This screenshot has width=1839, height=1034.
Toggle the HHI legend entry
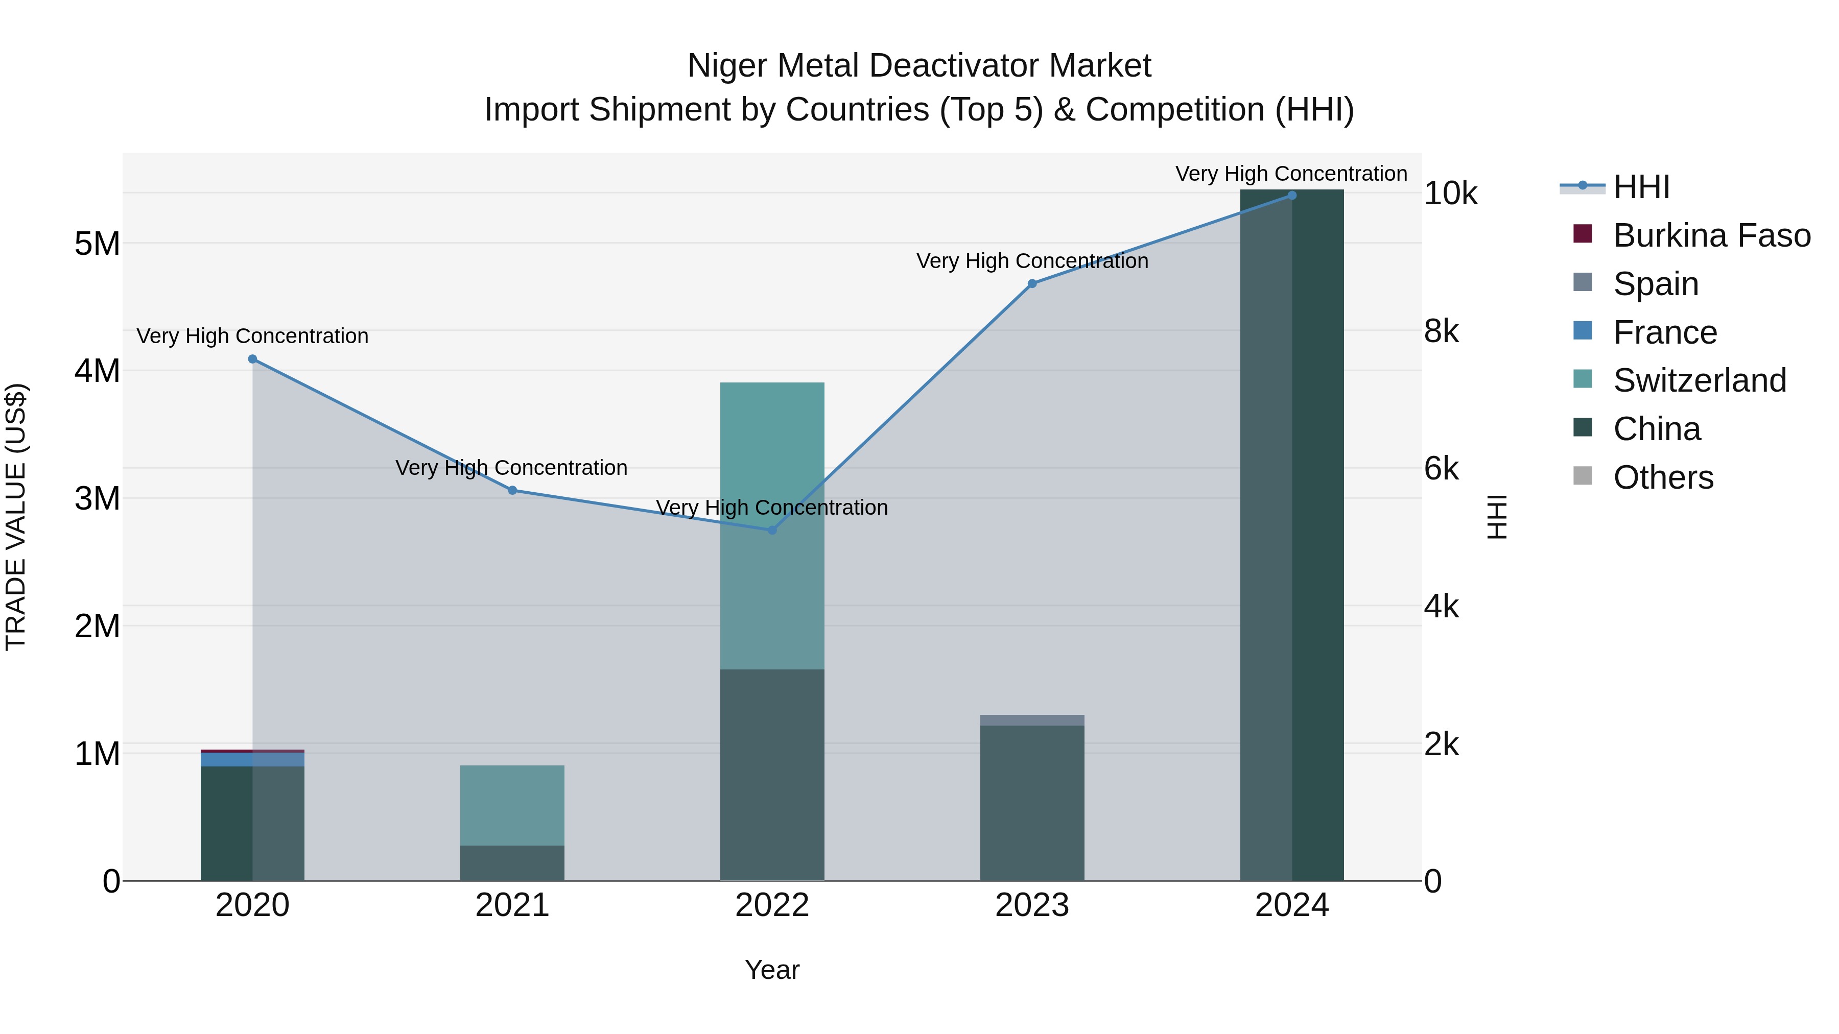pos(1615,187)
